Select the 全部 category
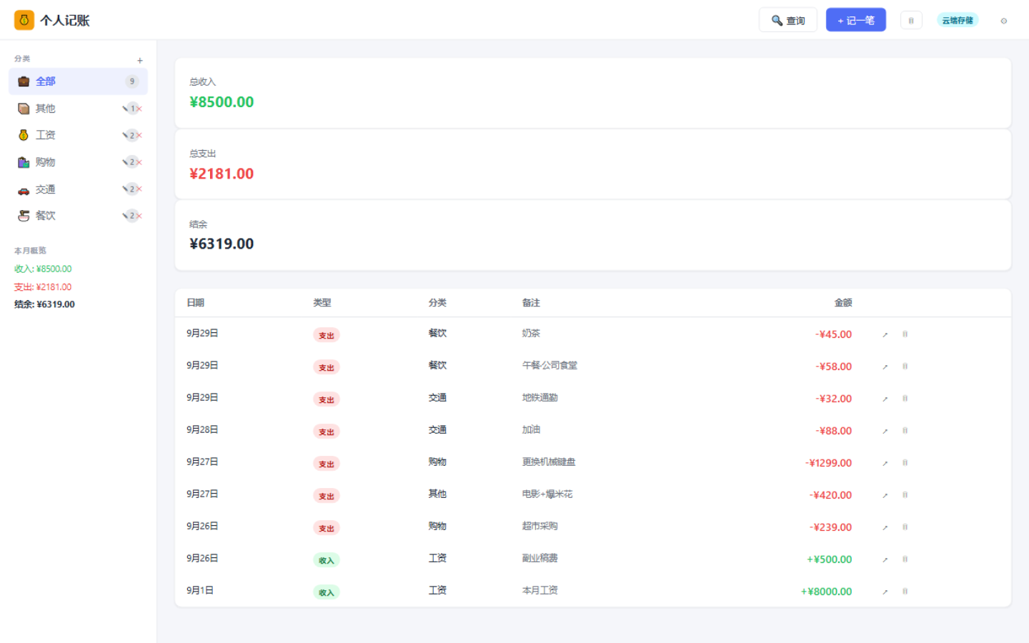The height and width of the screenshot is (643, 1029). click(x=78, y=81)
